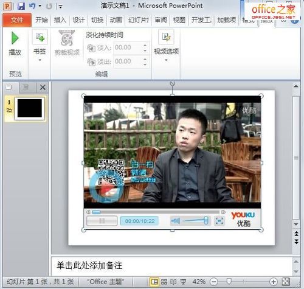Image resolution: width=304 pixels, height=289 pixels.
Task: Switch to Normal view icon
Action: click(x=154, y=282)
